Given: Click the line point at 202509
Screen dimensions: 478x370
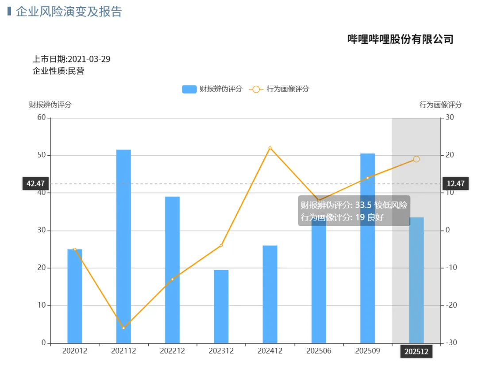Looking at the screenshot, I should point(367,177).
